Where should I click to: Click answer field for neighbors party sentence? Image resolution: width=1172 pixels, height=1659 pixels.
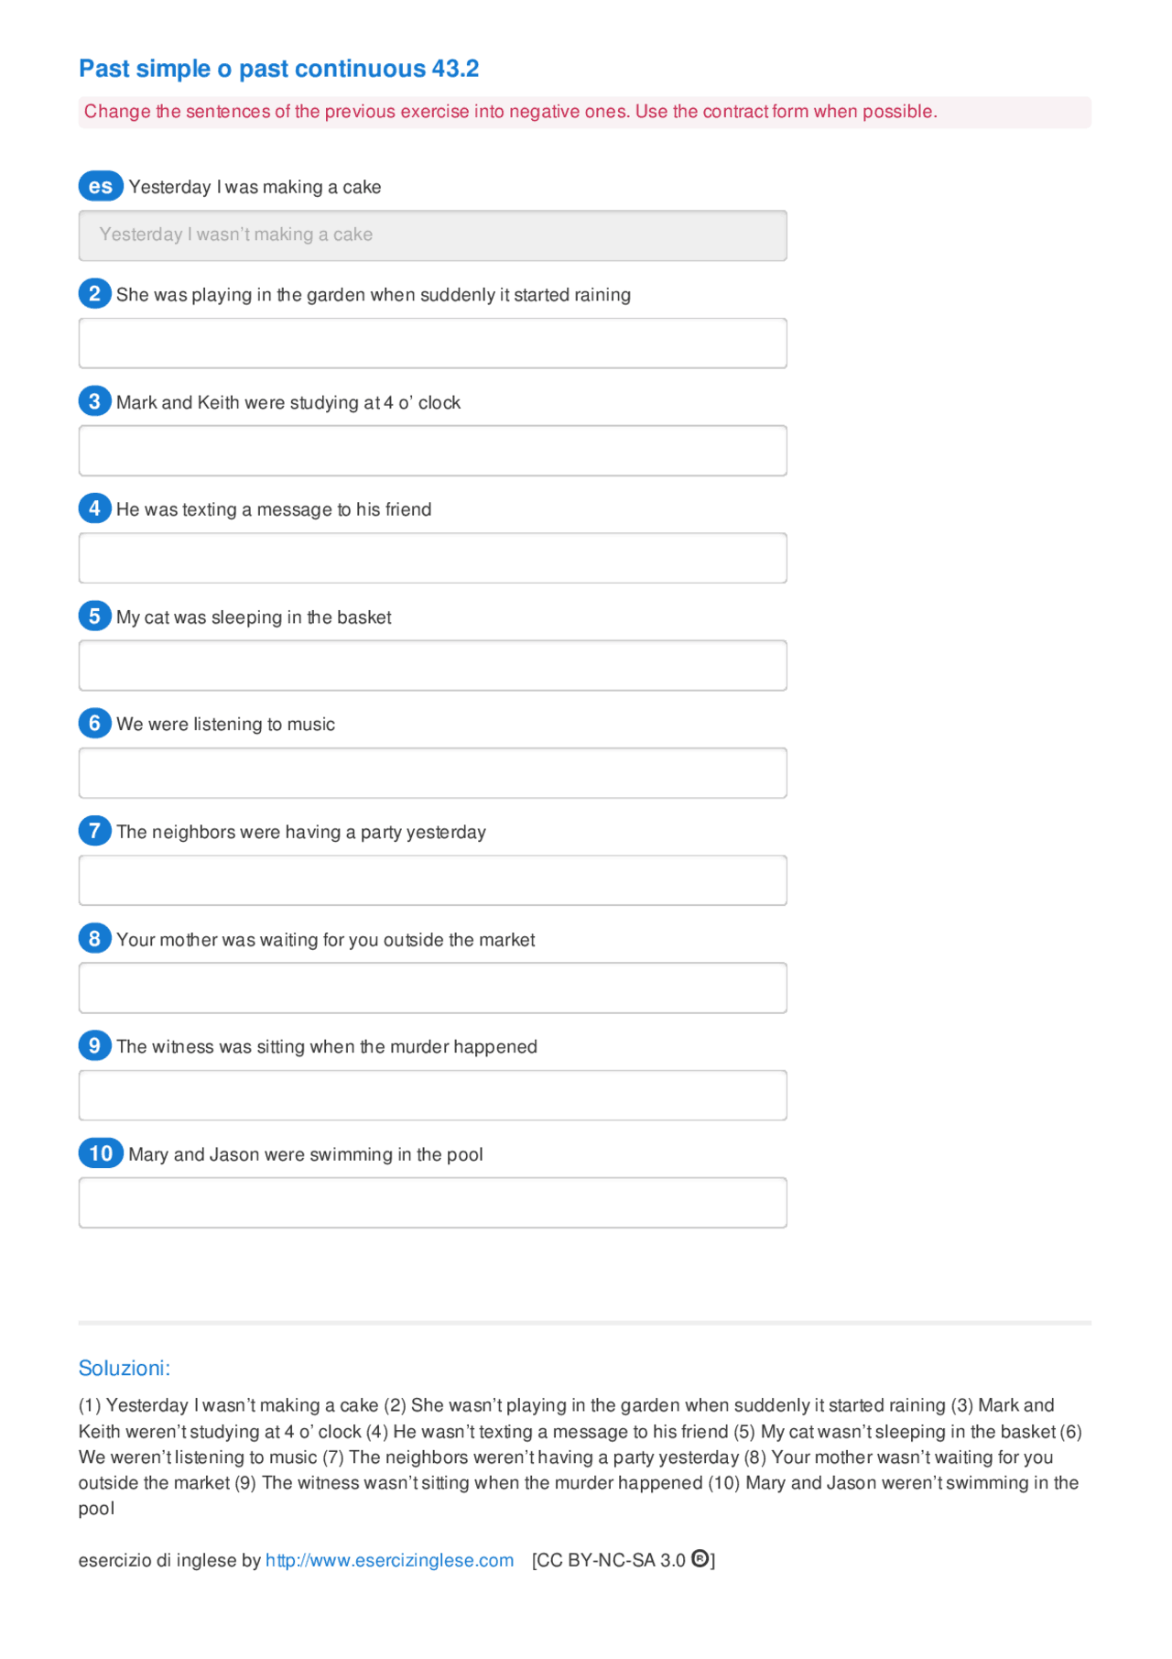pyautogui.click(x=432, y=880)
